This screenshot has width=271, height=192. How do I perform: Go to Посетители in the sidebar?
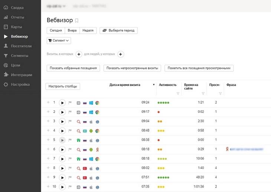pyautogui.click(x=21, y=46)
